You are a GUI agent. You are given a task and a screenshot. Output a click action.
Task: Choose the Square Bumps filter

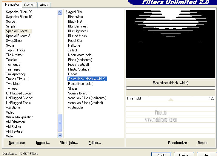[78, 93]
